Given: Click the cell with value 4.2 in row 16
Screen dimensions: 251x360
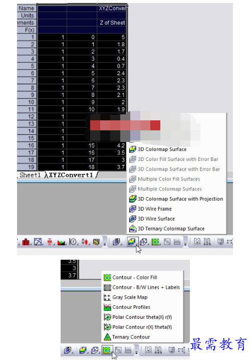Looking at the screenshot, I should (112, 145).
